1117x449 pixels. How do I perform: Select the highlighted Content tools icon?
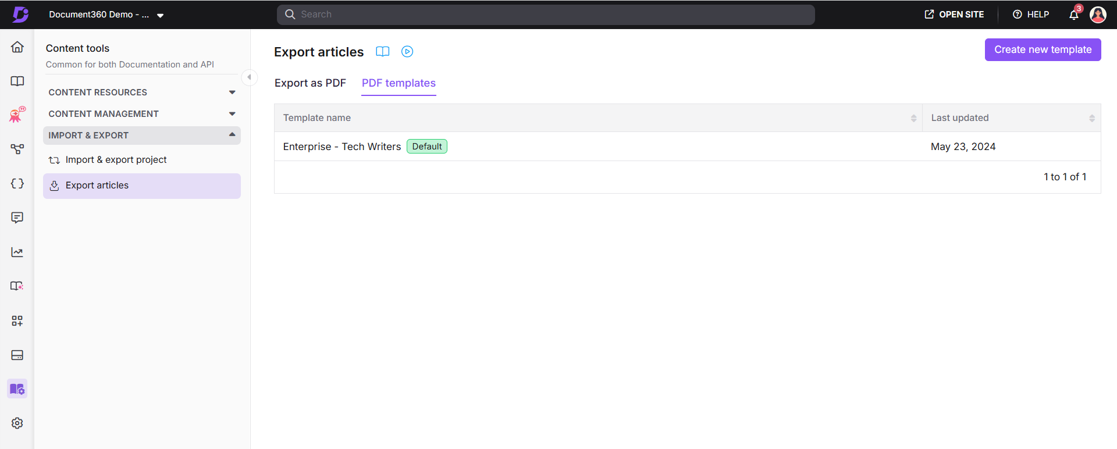click(x=17, y=389)
